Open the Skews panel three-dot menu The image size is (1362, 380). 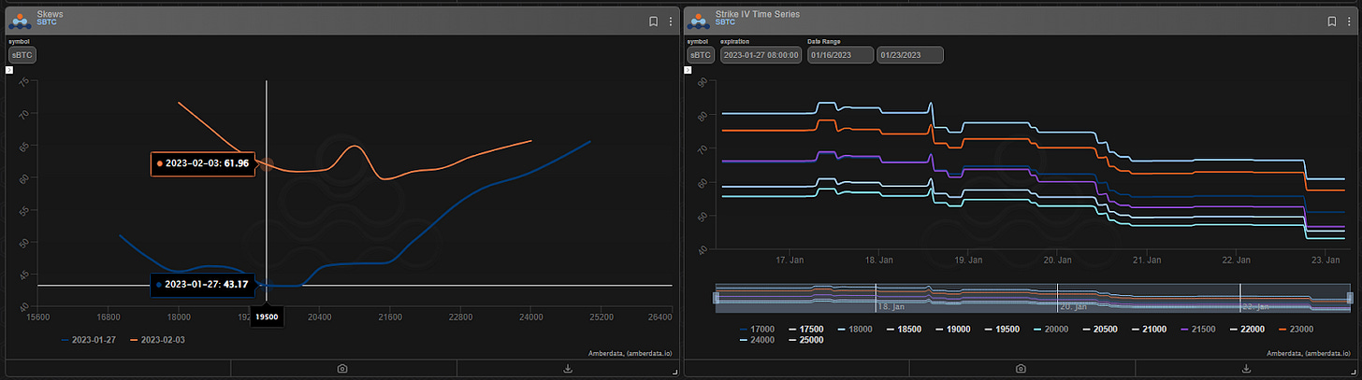(x=670, y=21)
